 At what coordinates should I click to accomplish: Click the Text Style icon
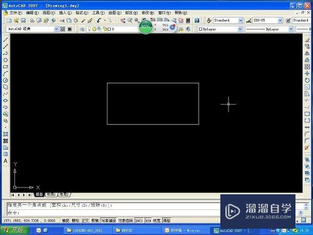(x=209, y=21)
